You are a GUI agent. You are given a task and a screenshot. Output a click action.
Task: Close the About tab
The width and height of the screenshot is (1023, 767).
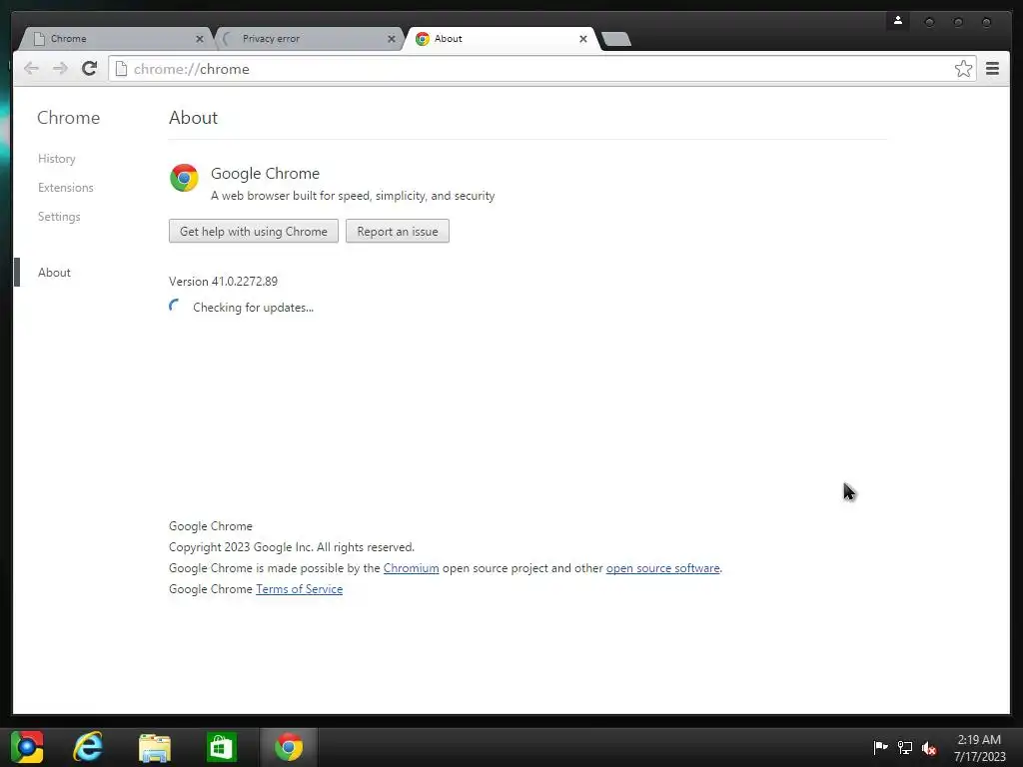tap(583, 39)
